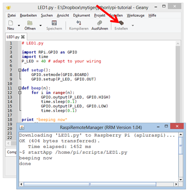The width and height of the screenshot is (189, 191).
Task: Click the 'import time' code line
Action: point(35,57)
